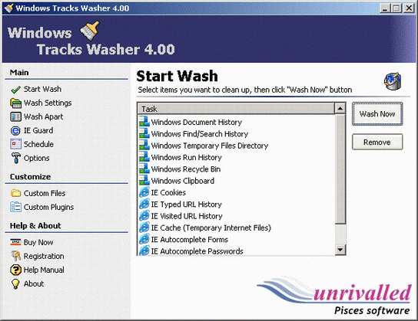Click the paint bucket icon in header
The image size is (418, 321).
coord(393,81)
